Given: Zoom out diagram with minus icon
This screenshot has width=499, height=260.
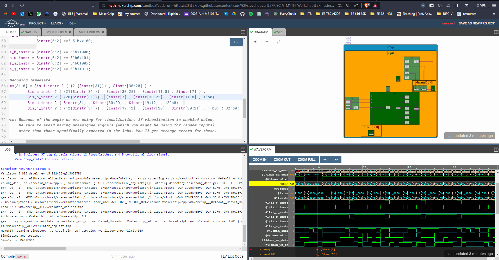Looking at the screenshot, I should (x=267, y=42).
